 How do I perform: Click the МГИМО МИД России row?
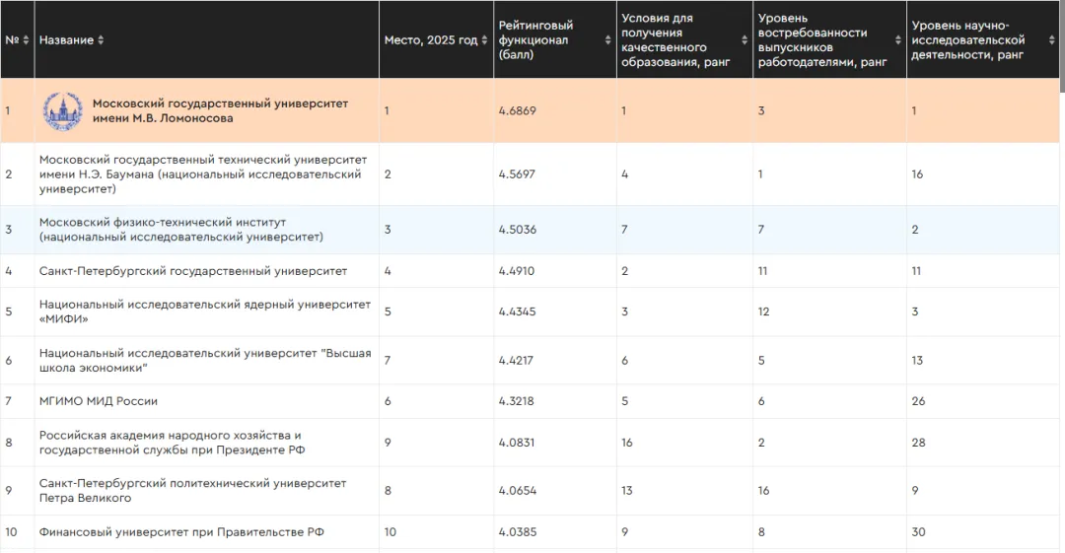530,401
